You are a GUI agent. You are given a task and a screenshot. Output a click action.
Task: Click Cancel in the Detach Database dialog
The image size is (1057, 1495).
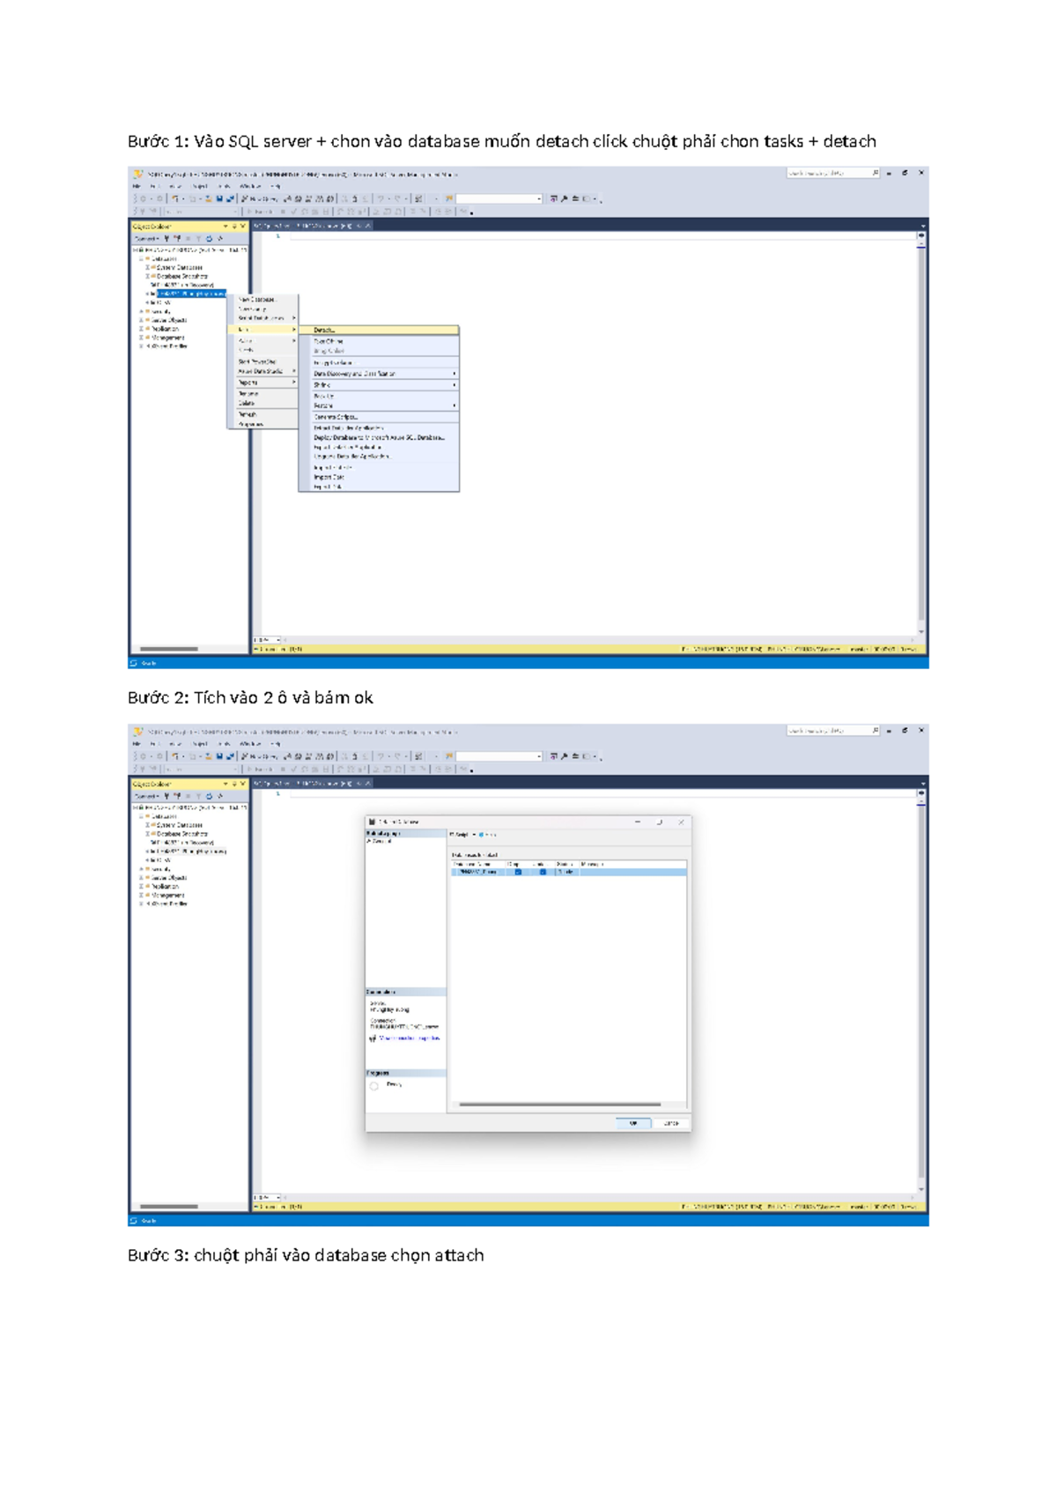(x=671, y=1123)
